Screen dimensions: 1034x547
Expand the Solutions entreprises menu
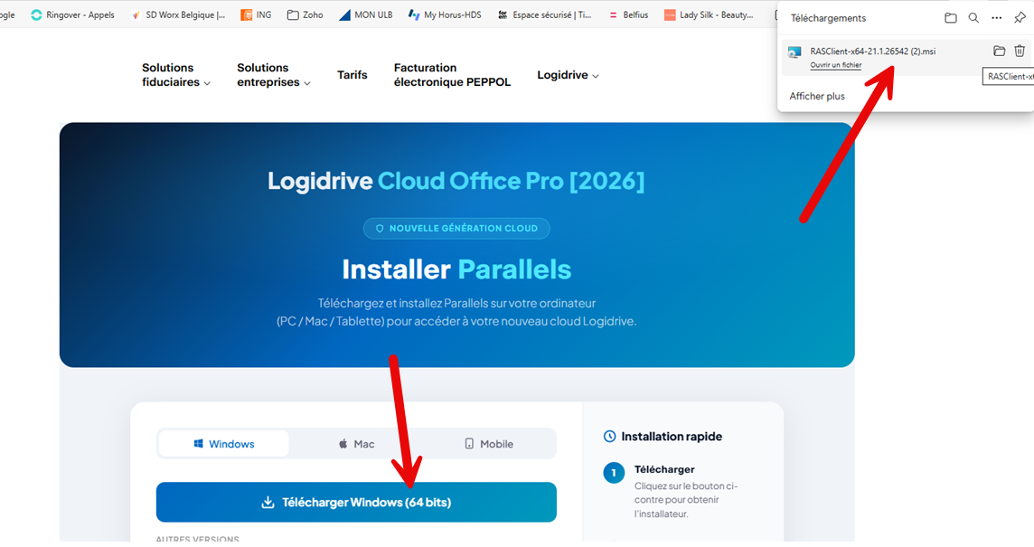point(273,74)
